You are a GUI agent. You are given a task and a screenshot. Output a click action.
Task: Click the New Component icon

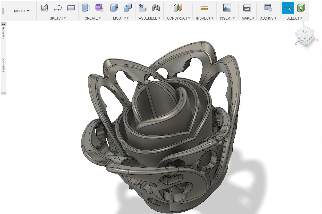[x=142, y=8]
